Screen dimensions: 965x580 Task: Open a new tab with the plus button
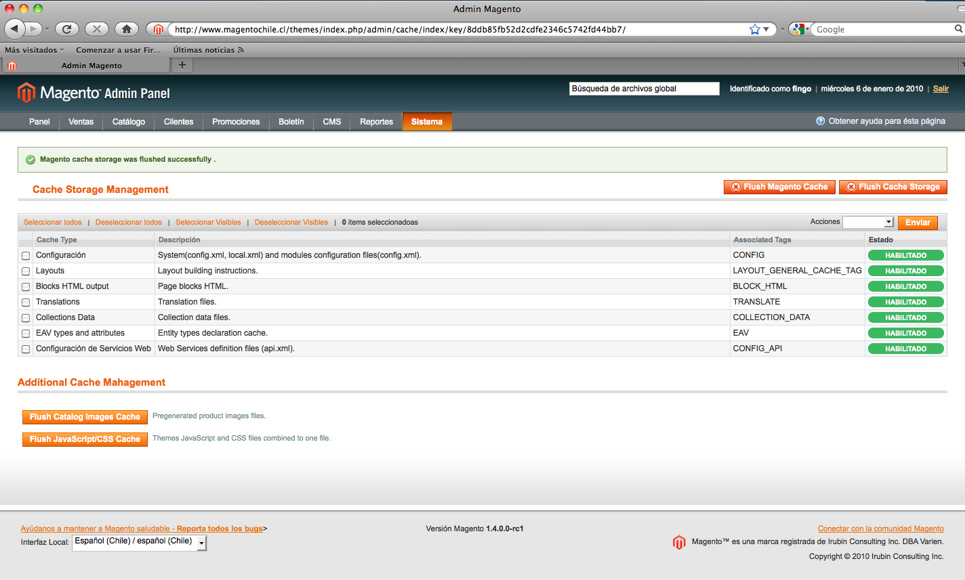tap(182, 65)
